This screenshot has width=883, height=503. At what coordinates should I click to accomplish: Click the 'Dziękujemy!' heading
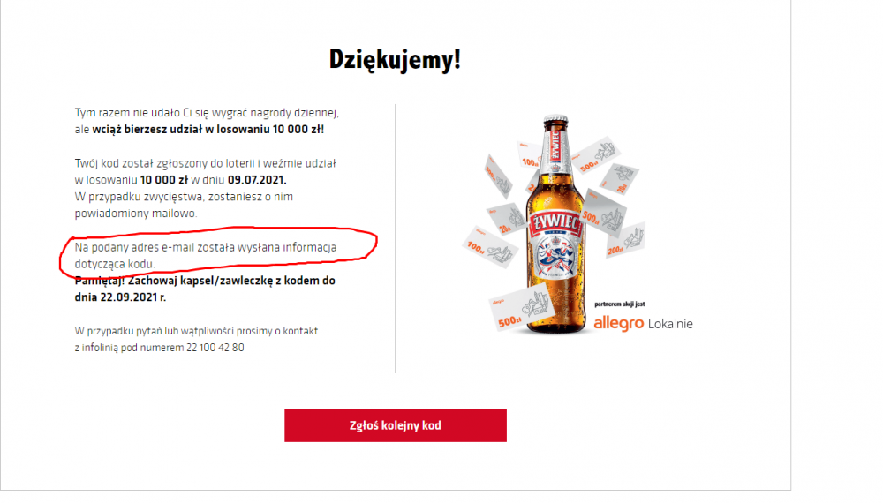tap(395, 60)
